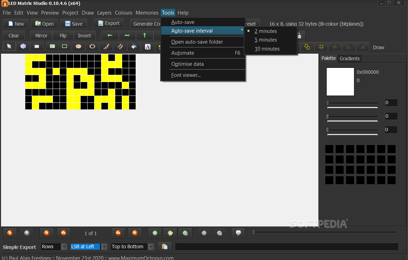Viewport: 408px width, 260px height.
Task: Toggle the Auto-save option
Action: tap(203, 22)
